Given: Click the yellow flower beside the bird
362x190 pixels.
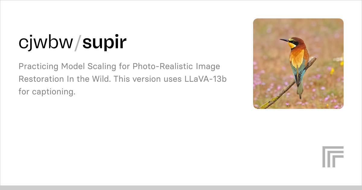Looking at the screenshot, I should click(x=332, y=71).
